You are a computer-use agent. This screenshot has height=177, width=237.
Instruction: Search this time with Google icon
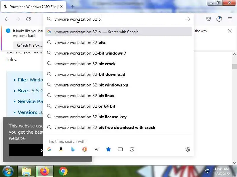[49, 149]
